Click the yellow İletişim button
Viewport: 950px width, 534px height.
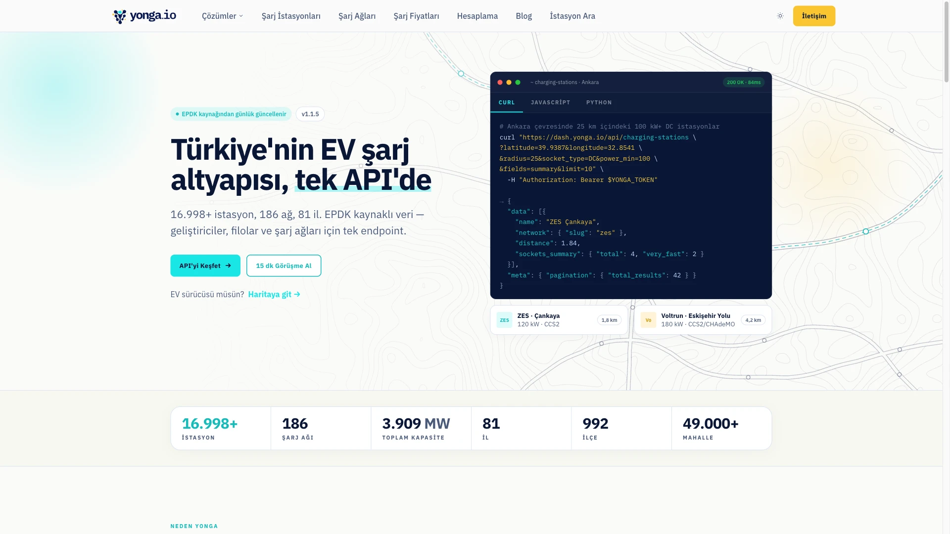(x=814, y=16)
